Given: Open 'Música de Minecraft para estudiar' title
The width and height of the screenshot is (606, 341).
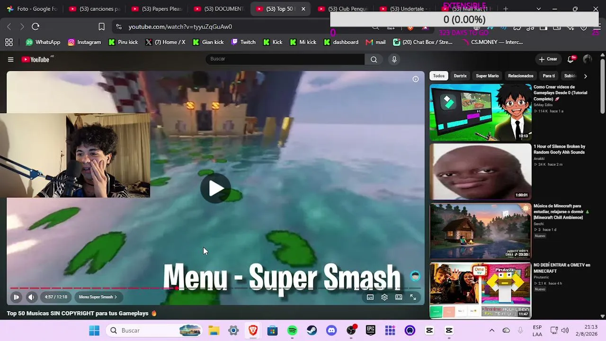Looking at the screenshot, I should pos(561,212).
